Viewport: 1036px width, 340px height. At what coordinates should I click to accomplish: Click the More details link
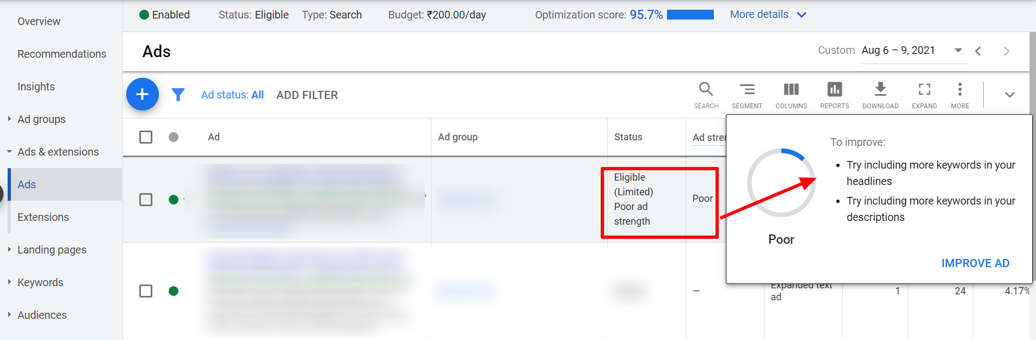coord(759,15)
